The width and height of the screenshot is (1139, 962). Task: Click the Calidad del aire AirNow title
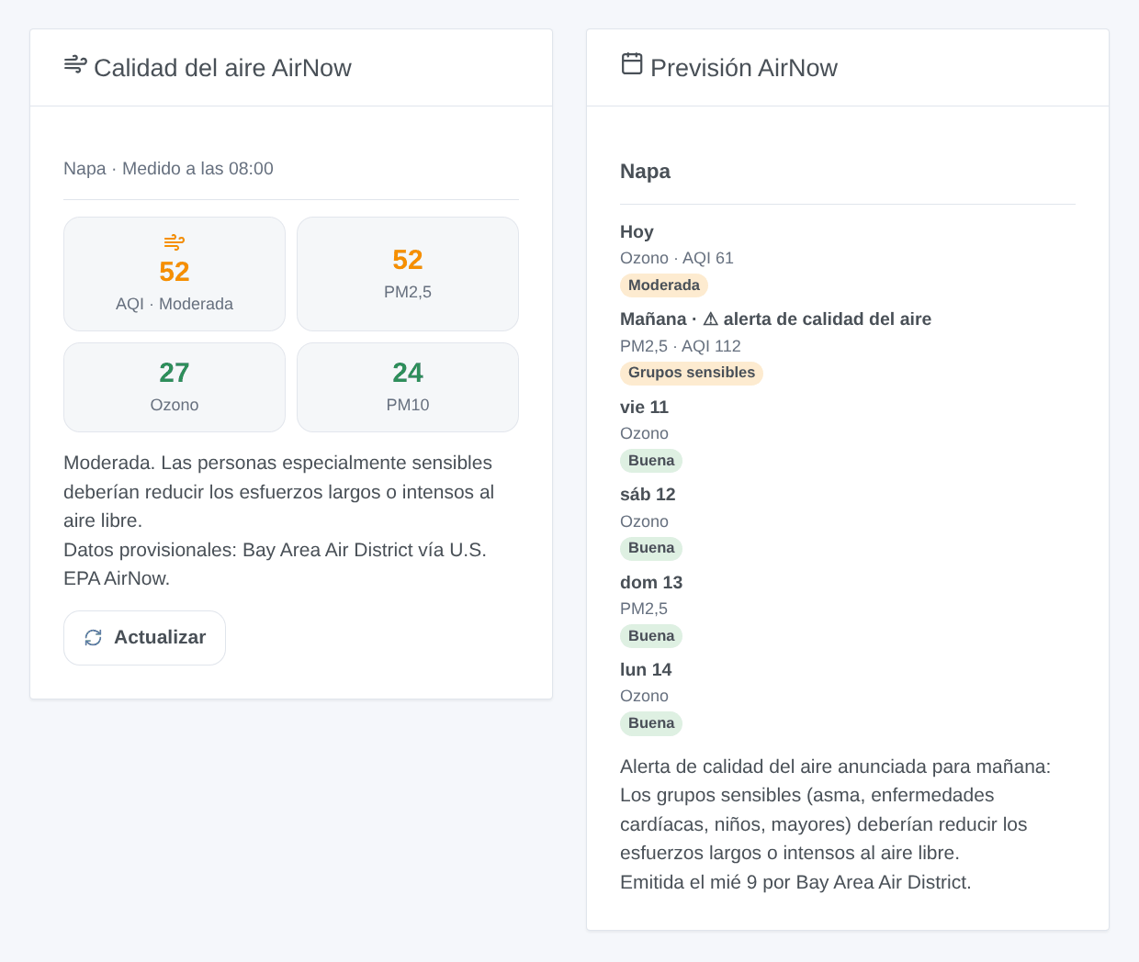(x=222, y=68)
